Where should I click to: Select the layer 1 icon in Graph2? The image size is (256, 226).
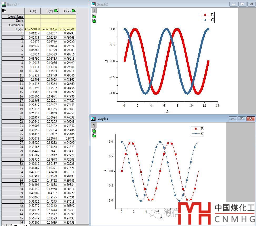click(x=94, y=11)
